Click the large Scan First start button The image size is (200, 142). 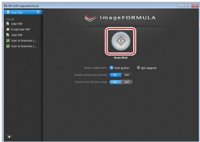tap(121, 41)
